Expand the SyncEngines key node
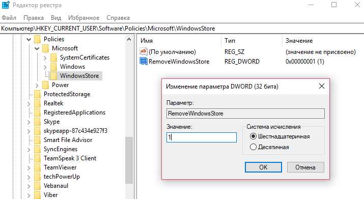 [29, 150]
